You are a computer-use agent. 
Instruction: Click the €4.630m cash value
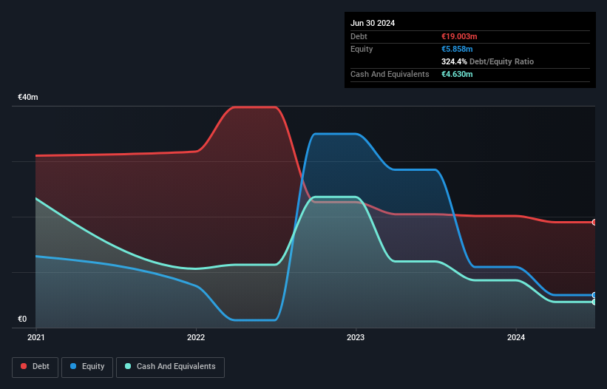click(x=457, y=74)
